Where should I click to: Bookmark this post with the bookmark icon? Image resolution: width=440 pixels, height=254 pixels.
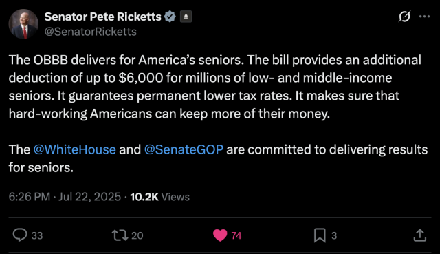(x=320, y=235)
